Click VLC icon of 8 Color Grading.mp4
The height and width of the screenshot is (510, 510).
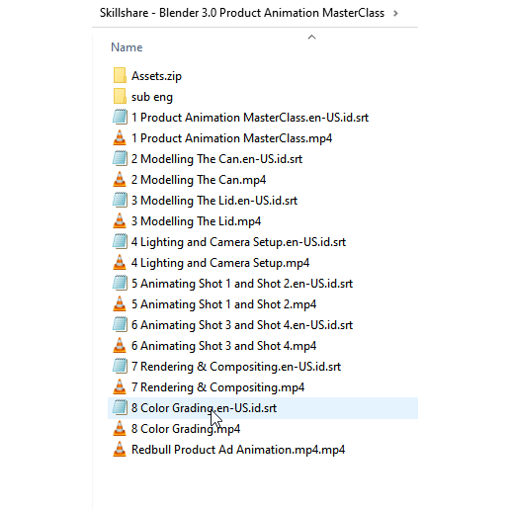pos(120,429)
